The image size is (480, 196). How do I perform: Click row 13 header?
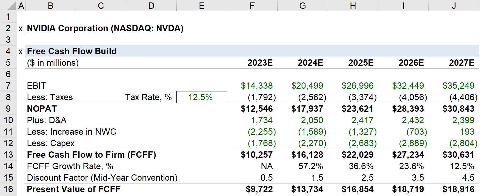[x=8, y=155]
